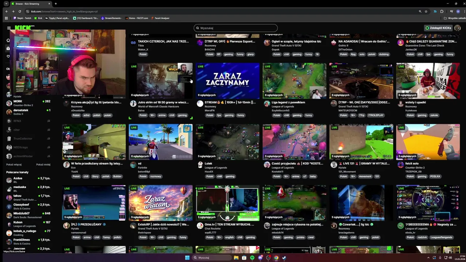Open Discord from the taskbar
The image size is (466, 262).
(x=260, y=258)
